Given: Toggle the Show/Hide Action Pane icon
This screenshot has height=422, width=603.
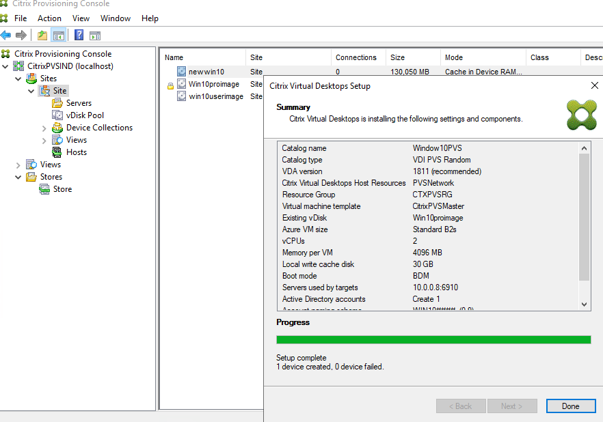Looking at the screenshot, I should tap(95, 36).
